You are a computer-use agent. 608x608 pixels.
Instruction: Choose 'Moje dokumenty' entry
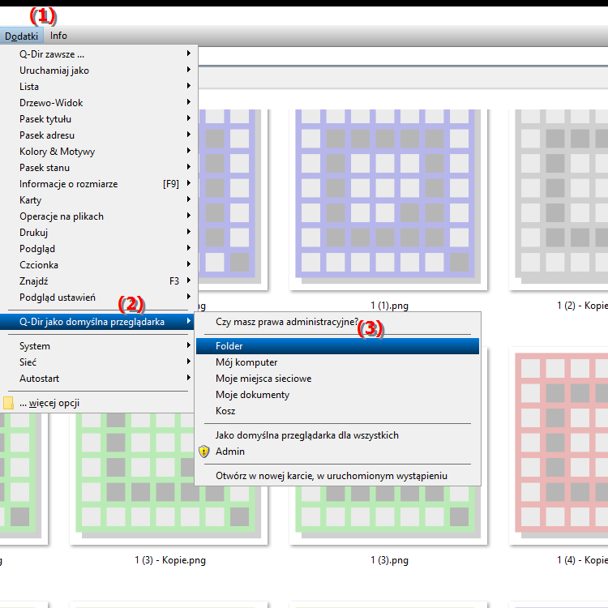[x=337, y=395]
